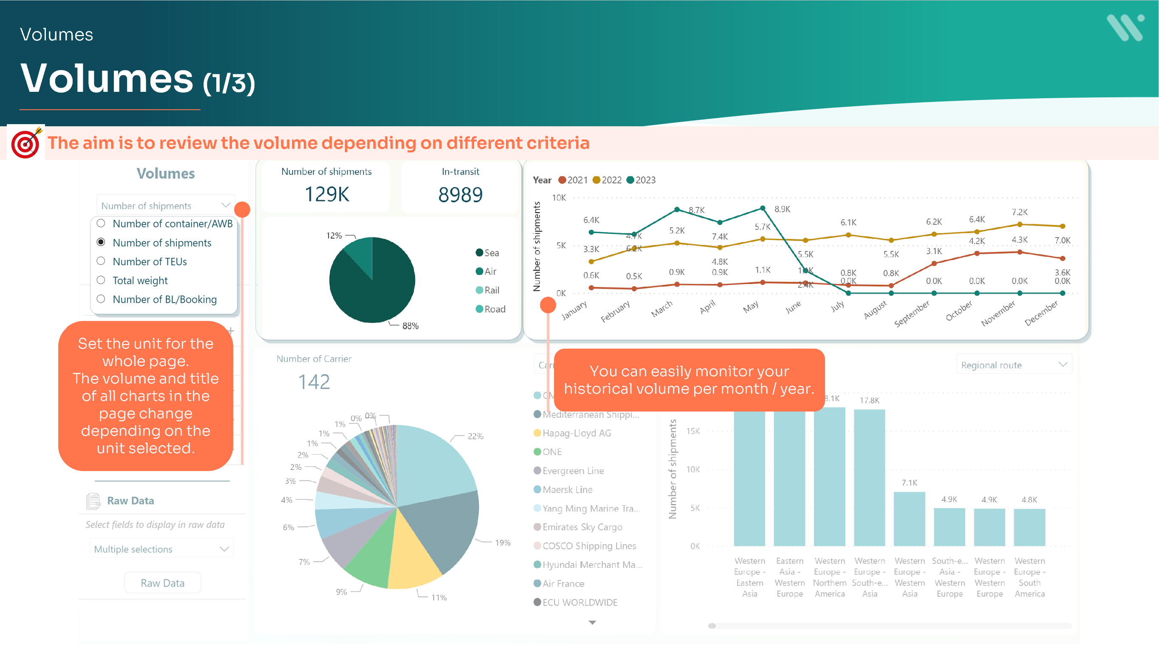Click the Rail legend marker
The image size is (1159, 653).
tap(479, 290)
